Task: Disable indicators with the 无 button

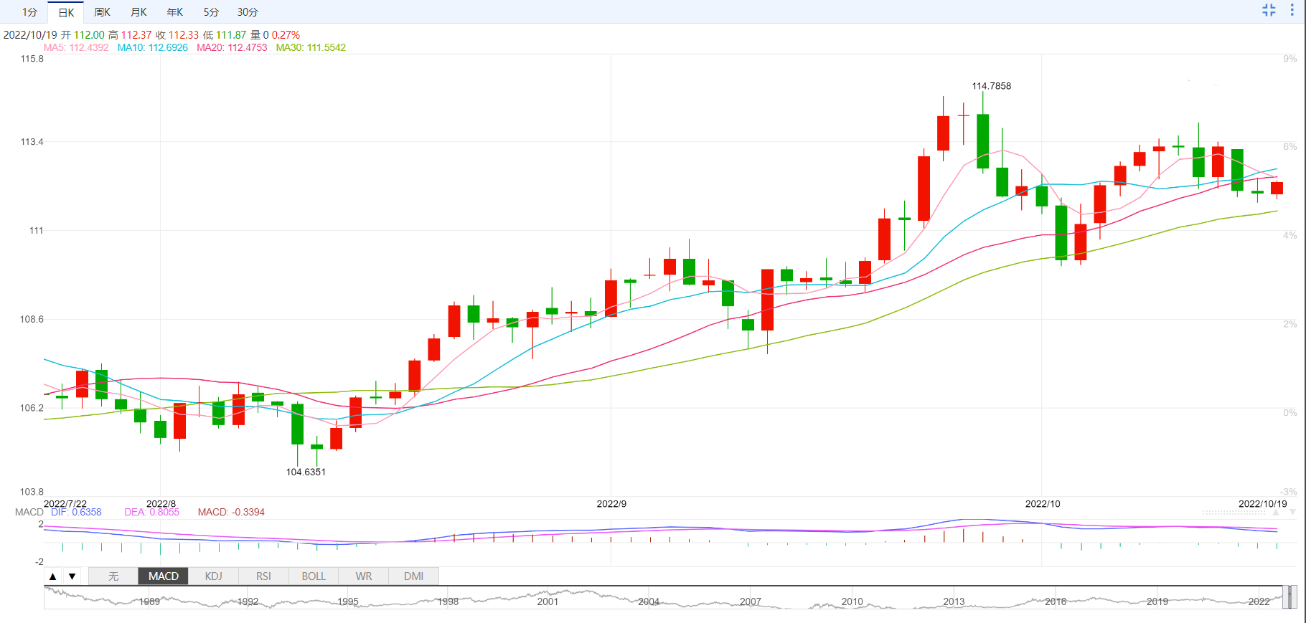Action: pos(113,576)
